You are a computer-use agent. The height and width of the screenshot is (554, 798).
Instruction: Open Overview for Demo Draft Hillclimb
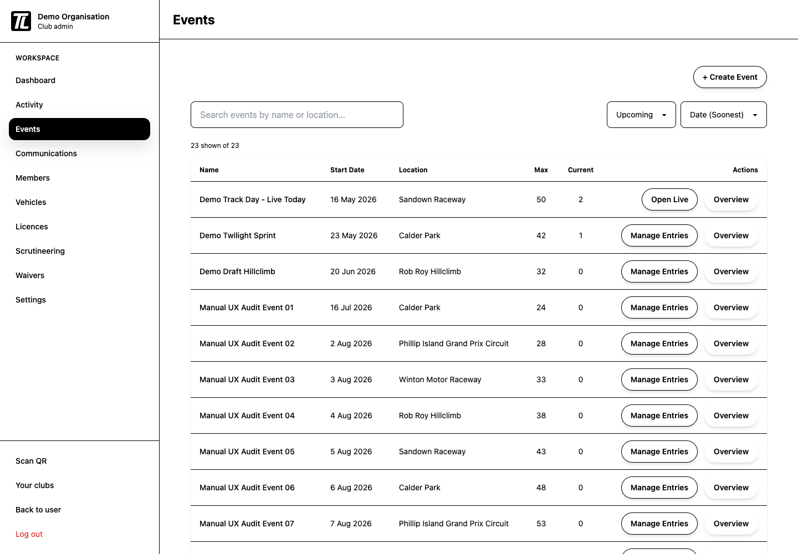coord(731,271)
